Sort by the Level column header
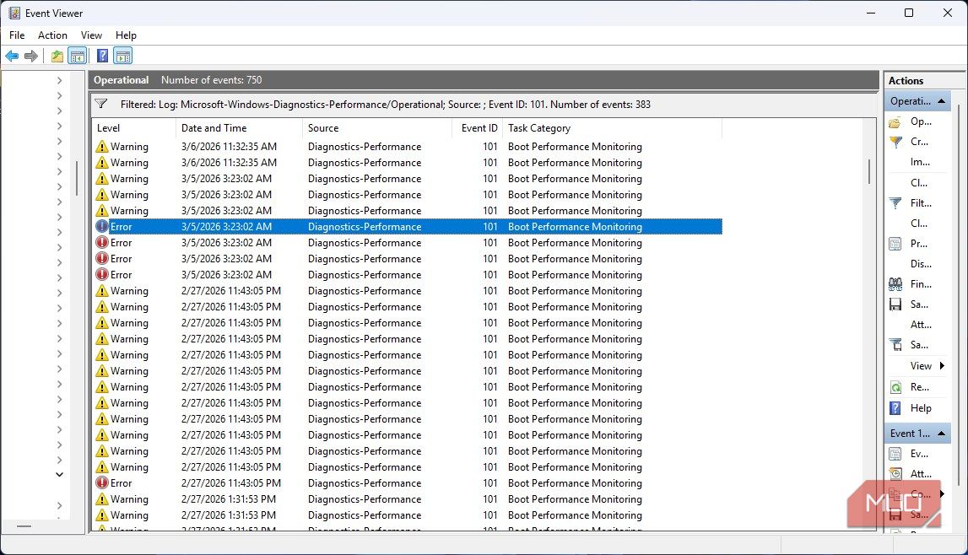Viewport: 968px width, 555px height. 134,128
